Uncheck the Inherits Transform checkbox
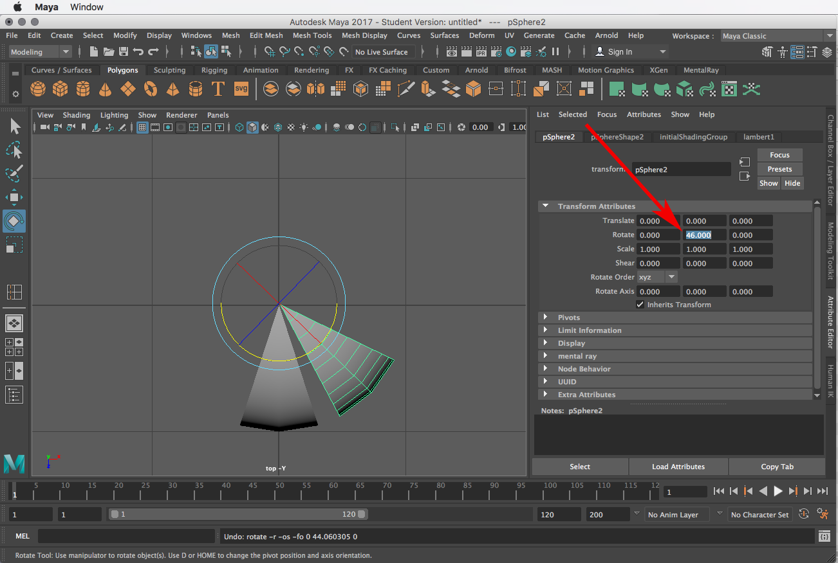This screenshot has height=563, width=838. [640, 304]
